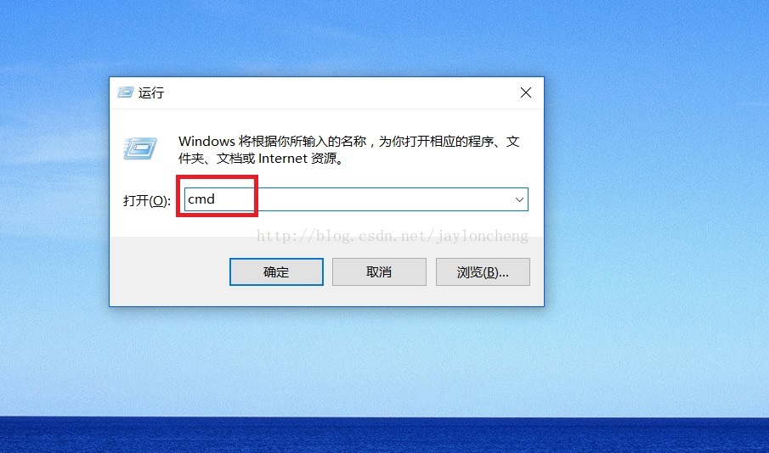Close the 运行 dialog with the X
The height and width of the screenshot is (453, 769).
click(526, 92)
